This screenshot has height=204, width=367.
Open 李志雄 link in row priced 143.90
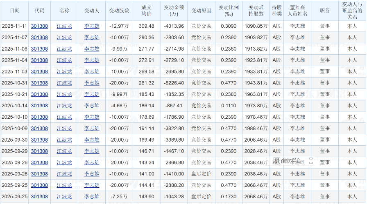click(92, 197)
